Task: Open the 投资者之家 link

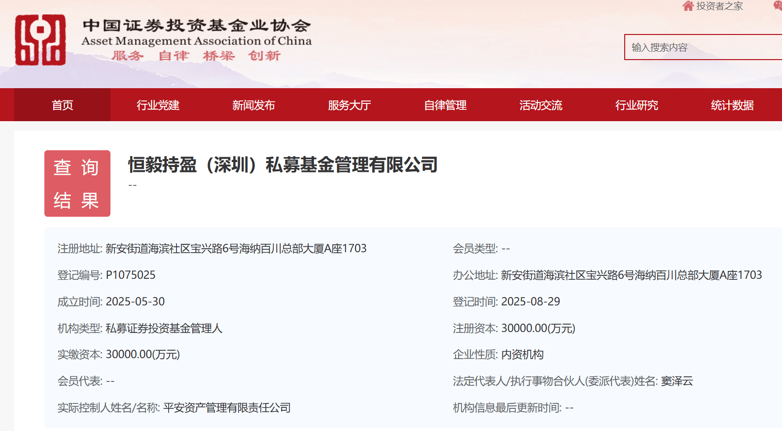Action: (719, 6)
